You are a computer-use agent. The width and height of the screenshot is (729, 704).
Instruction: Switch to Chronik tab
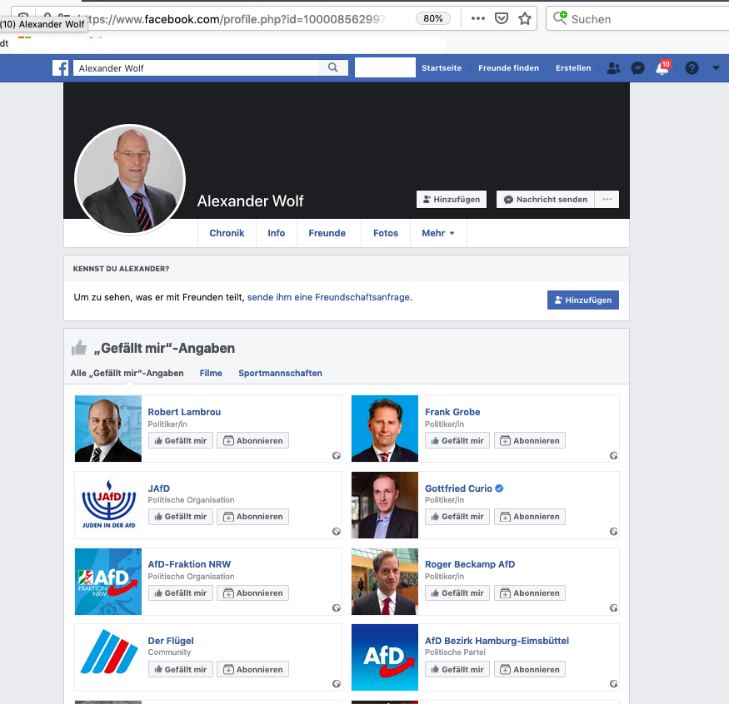227,233
